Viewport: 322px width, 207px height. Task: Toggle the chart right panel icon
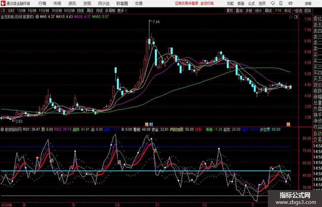pyautogui.click(x=296, y=17)
